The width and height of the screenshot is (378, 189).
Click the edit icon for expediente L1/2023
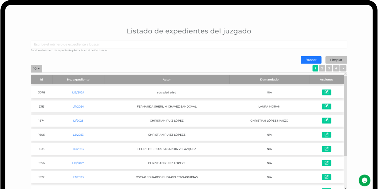tap(326, 120)
